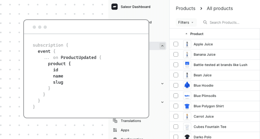Open the Blue Plimsolls product row
Viewport: 260px width, 139px height.
tap(215, 96)
